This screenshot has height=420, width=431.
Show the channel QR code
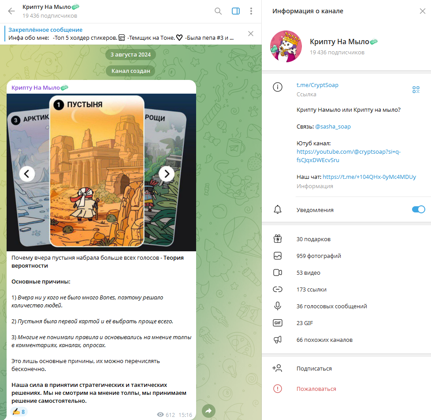[416, 90]
